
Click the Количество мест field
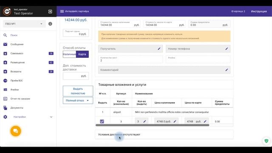point(130,59)
